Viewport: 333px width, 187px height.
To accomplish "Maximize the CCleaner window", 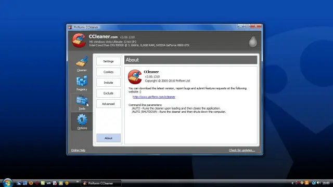I will click(x=247, y=26).
